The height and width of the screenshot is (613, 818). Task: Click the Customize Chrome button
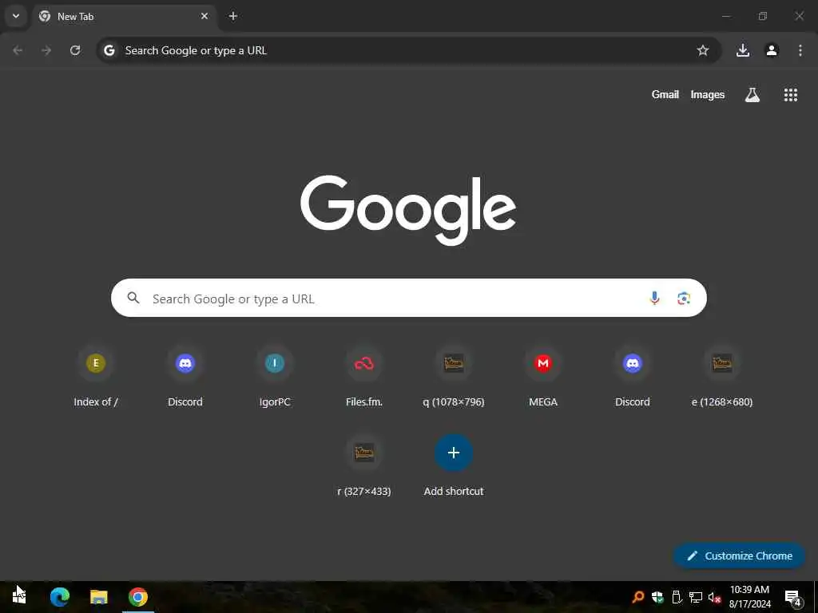(739, 556)
